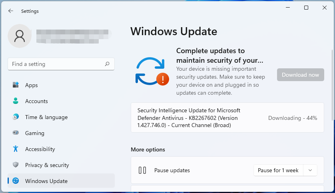Click the Time & language globe icon

16,117
